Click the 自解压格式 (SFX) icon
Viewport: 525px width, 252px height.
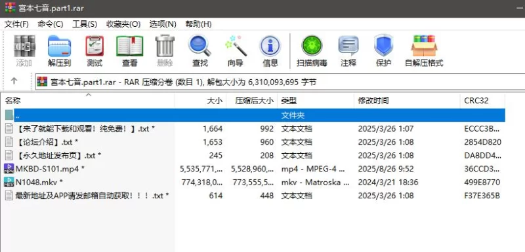click(424, 46)
